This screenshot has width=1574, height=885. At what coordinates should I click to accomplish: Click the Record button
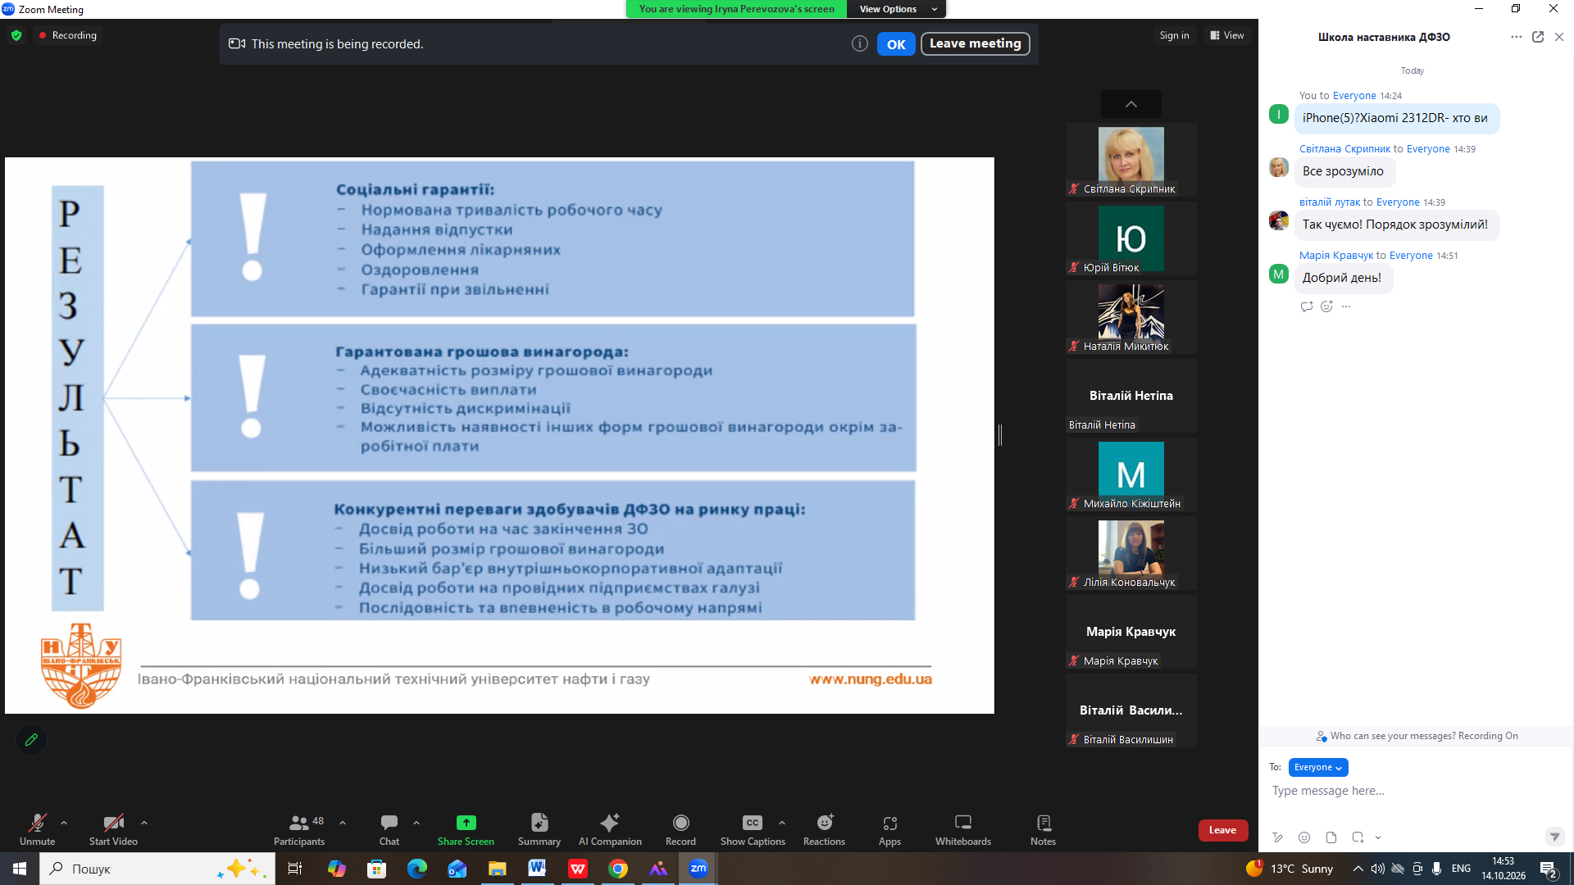[680, 828]
